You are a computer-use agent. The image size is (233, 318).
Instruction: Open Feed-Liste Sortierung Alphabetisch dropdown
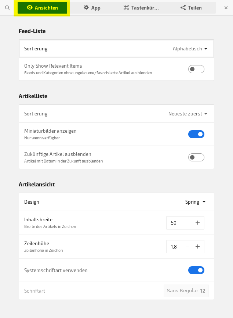(190, 49)
